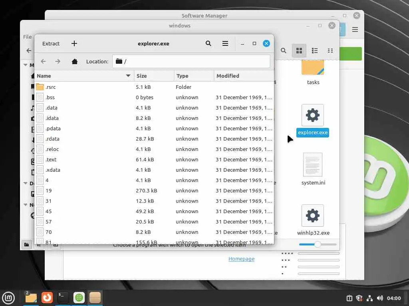Open search in the windows file manager

click(x=284, y=51)
